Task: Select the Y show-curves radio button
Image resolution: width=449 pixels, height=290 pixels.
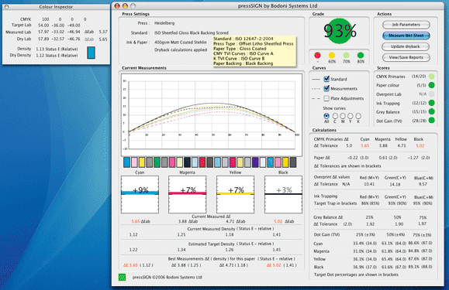Action: point(351,116)
